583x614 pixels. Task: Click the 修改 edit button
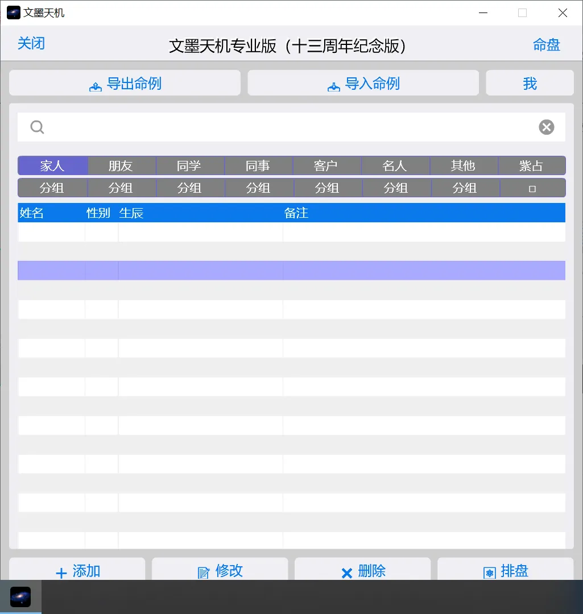220,570
